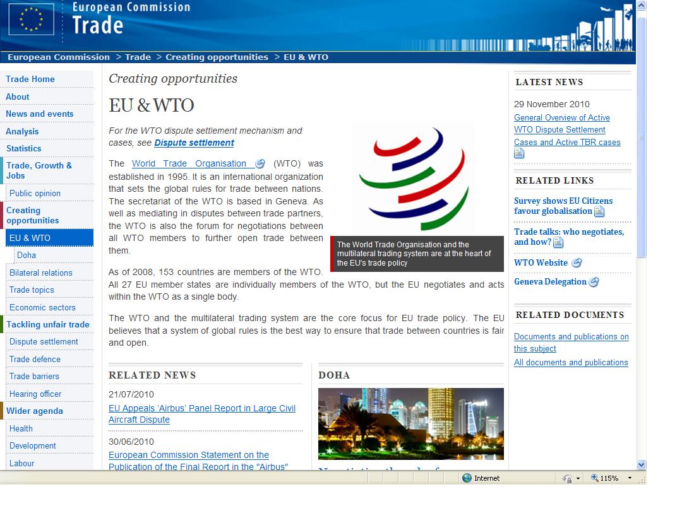Open EU Appeals 'Airbus' Panel Report news link
682x511 pixels.
[x=201, y=414]
